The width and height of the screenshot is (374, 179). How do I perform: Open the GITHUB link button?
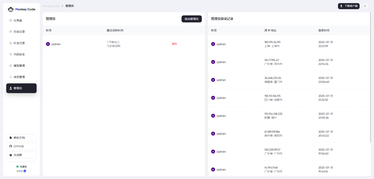[x=21, y=146]
